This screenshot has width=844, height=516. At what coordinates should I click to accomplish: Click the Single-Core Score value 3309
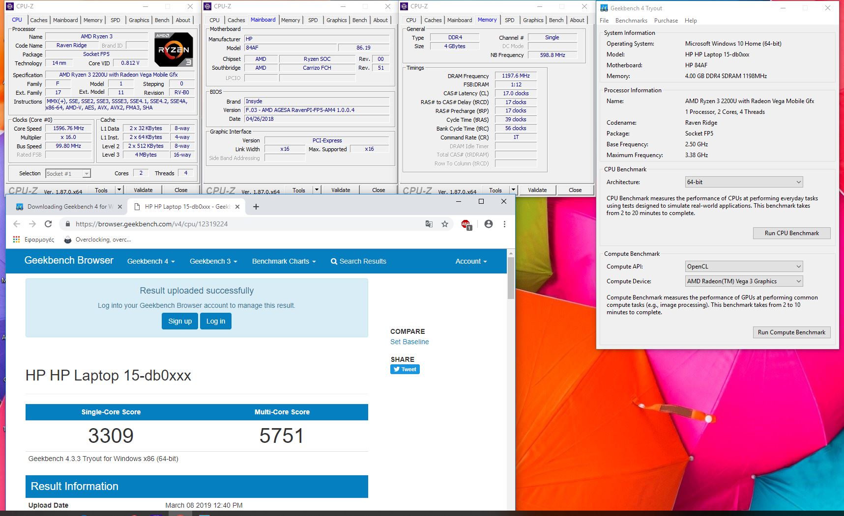tap(111, 435)
